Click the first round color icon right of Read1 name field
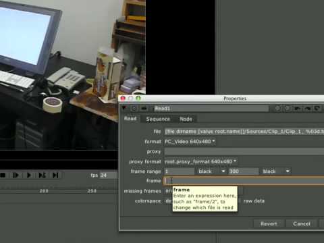Screen dimensions: 324x243 tap(277, 109)
